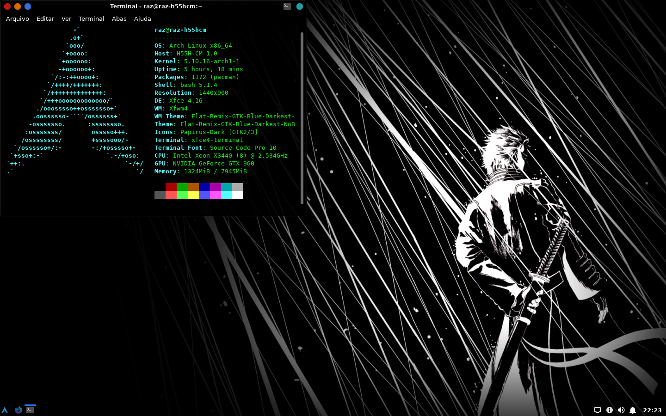Click the terminal icon in the title bar

[287, 6]
